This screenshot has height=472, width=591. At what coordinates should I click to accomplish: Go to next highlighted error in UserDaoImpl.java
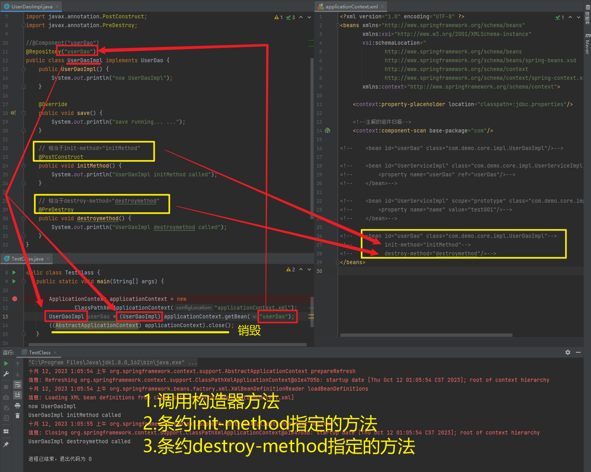(309, 17)
